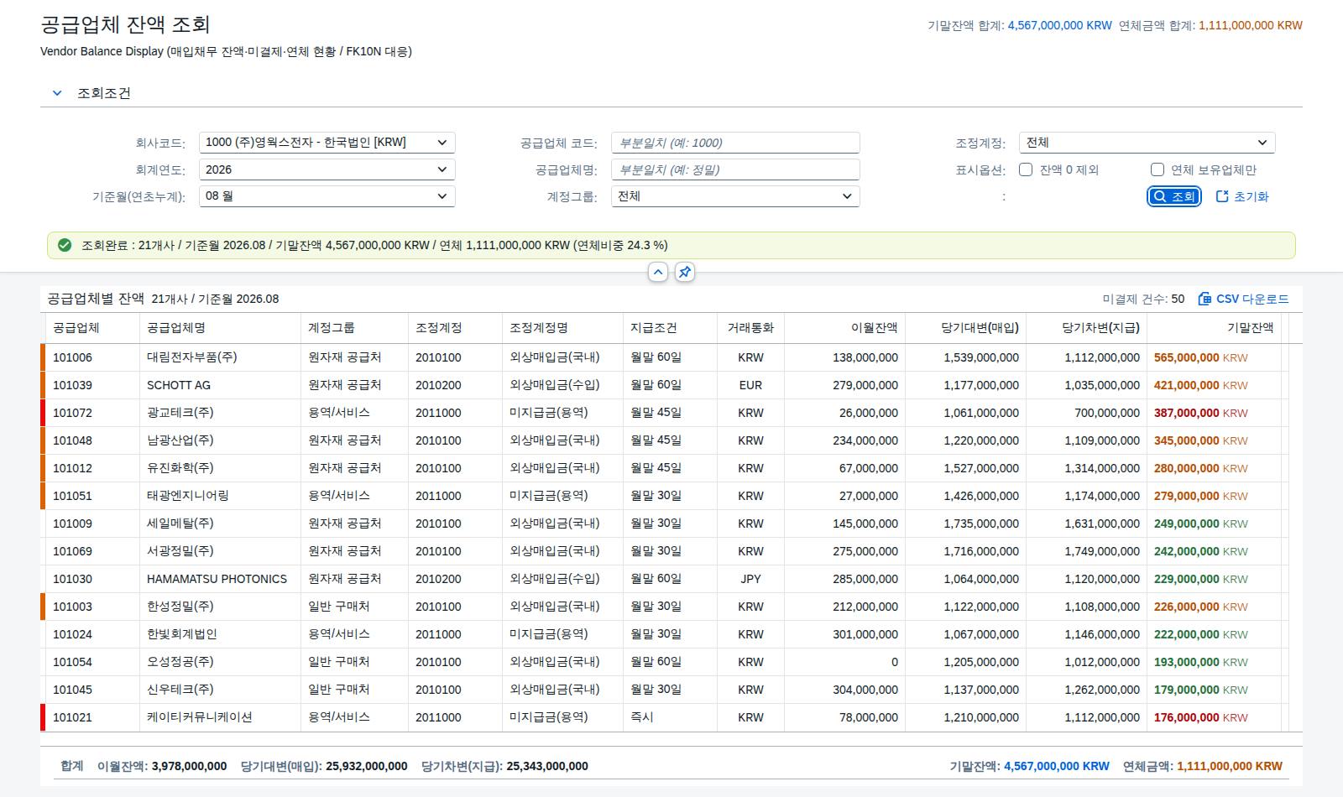Click ending balance 565,000,000 KRW
The image size is (1343, 797).
pyautogui.click(x=1201, y=357)
